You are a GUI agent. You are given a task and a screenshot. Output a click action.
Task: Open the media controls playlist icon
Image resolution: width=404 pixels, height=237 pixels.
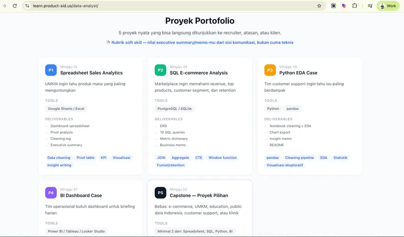tap(370, 6)
